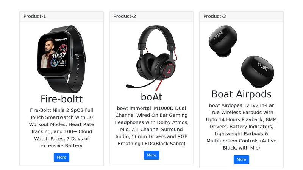Image resolution: width=303 pixels, height=170 pixels.
Task: Click the Fire-boltt product title
Action: point(61,99)
